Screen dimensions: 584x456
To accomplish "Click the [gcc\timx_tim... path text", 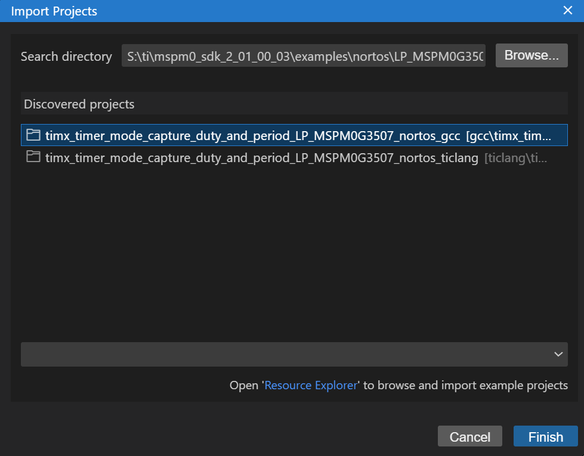I will 509,136.
